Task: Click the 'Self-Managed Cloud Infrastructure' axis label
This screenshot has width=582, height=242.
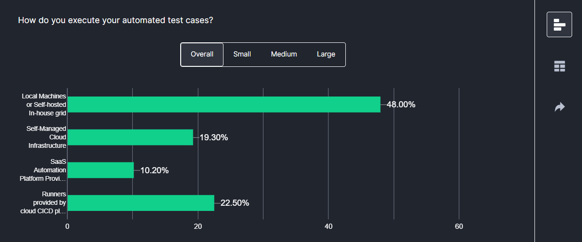Action: click(x=47, y=137)
